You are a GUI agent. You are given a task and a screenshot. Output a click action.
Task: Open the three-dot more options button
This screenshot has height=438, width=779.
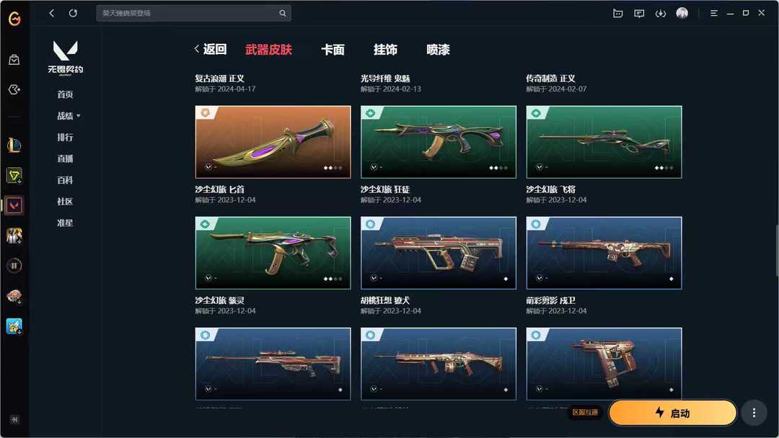tap(754, 413)
